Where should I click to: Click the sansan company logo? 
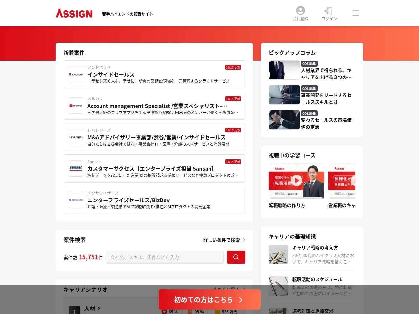coord(76,168)
